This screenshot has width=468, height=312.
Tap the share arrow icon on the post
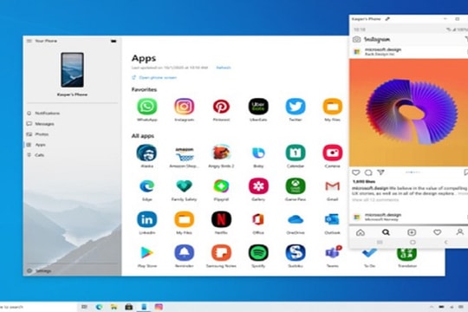380,172
